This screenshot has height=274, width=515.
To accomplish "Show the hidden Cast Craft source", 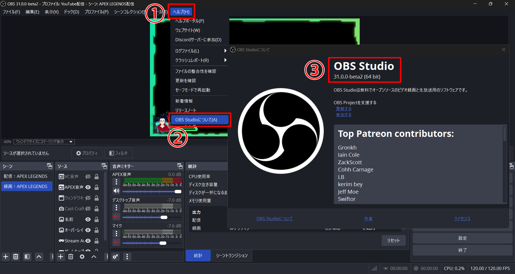I will click(88, 209).
